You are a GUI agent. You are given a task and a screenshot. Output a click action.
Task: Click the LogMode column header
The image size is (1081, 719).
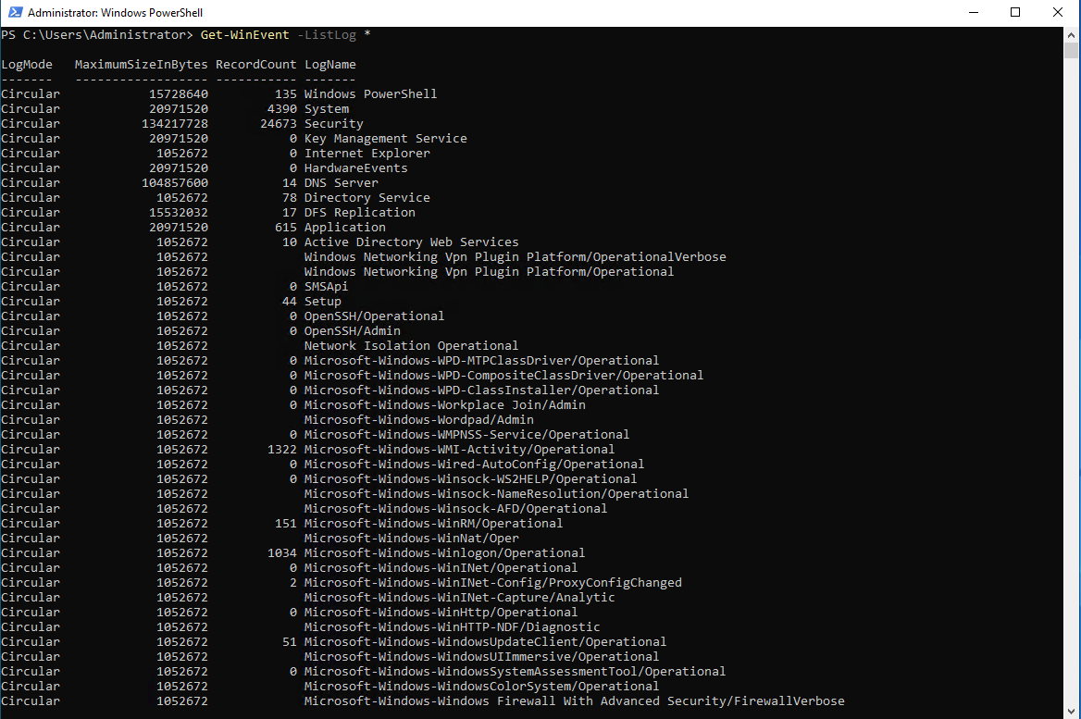pos(27,65)
